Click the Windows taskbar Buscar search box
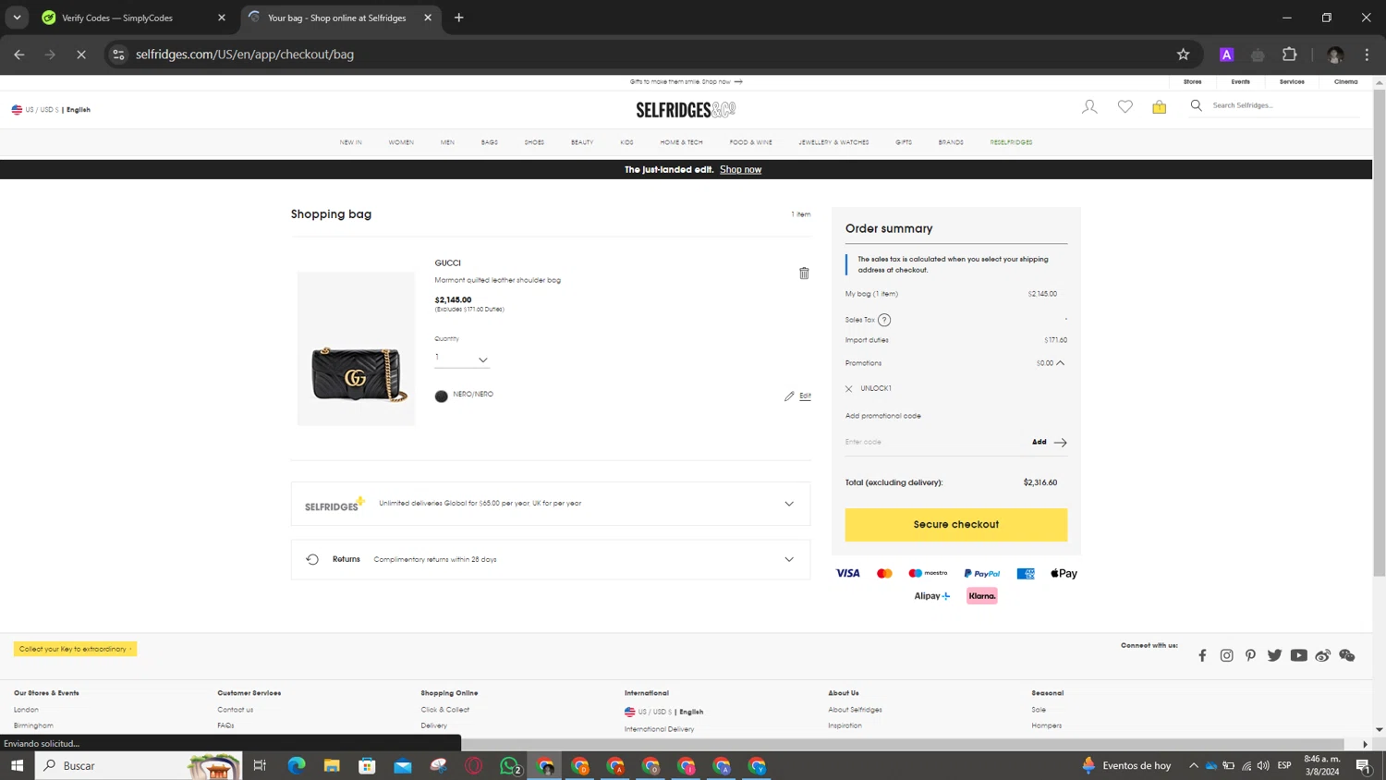Image resolution: width=1386 pixels, height=780 pixels. [x=139, y=765]
